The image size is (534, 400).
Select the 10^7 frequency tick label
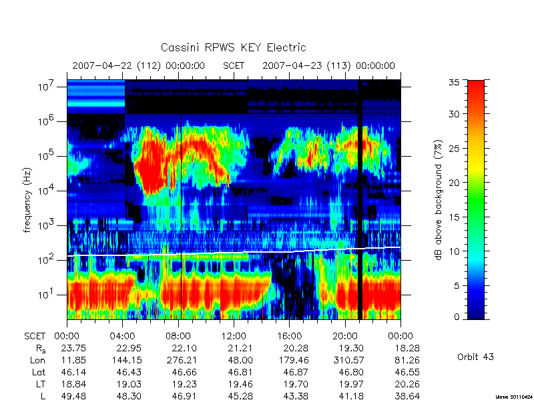coord(45,87)
